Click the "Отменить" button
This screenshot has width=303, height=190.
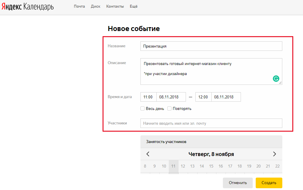coord(238,183)
